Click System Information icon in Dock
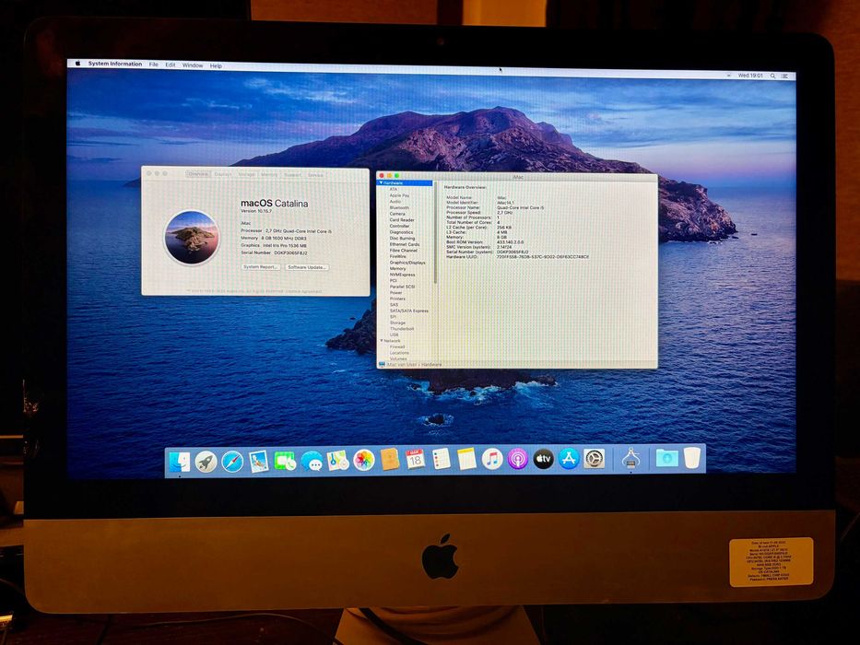This screenshot has height=645, width=860. pyautogui.click(x=630, y=459)
